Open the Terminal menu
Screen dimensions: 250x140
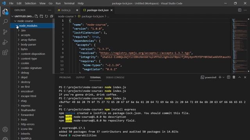[69, 3]
